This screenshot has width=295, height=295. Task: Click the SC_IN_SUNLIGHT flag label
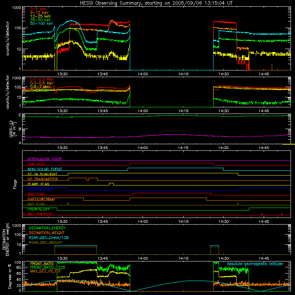coord(42,174)
